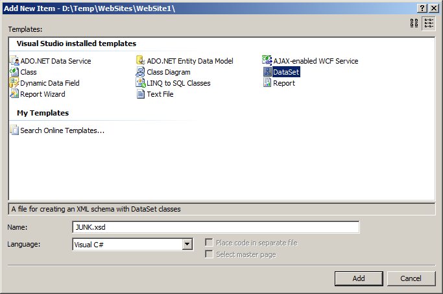The width and height of the screenshot is (443, 294).
Task: Pick the Report Wizard template icon
Action: (14, 94)
